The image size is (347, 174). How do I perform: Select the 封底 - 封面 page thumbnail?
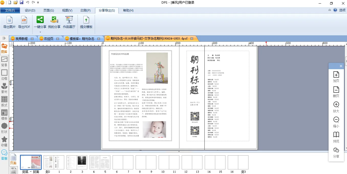pyautogui.click(x=31, y=162)
